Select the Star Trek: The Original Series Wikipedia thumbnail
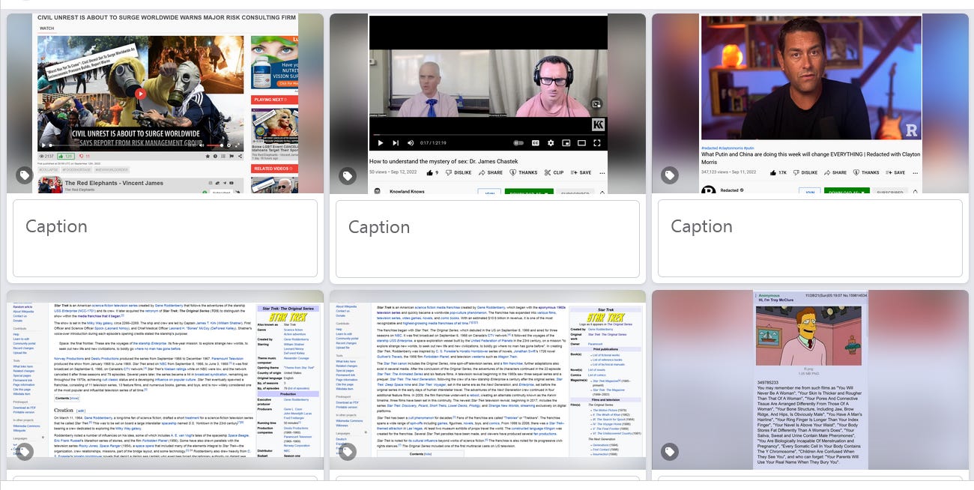974x490 pixels. (165, 380)
